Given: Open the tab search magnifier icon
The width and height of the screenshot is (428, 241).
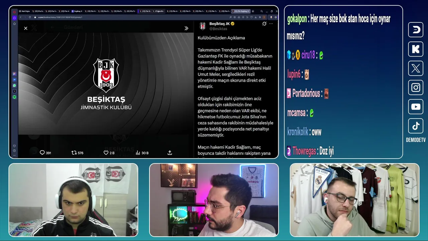Looking at the screenshot, I should tap(261, 11).
